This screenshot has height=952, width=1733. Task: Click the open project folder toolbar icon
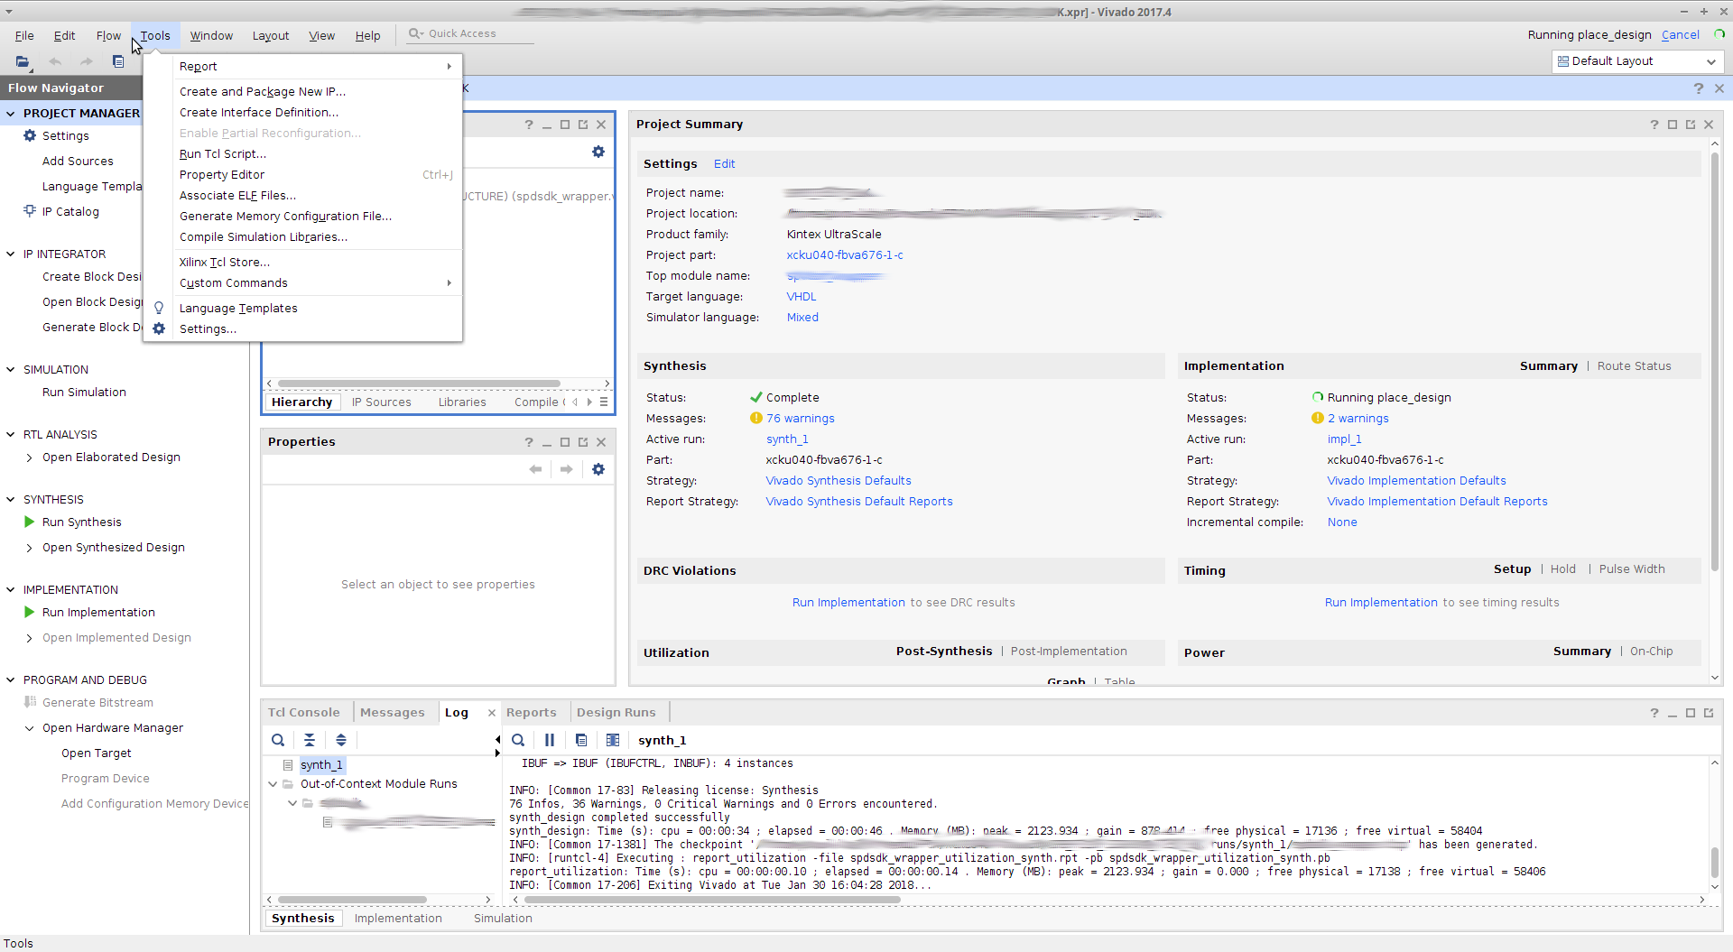pyautogui.click(x=22, y=61)
